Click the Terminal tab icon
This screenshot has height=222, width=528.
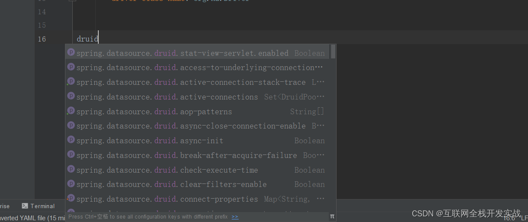coord(25,206)
